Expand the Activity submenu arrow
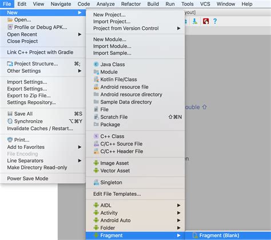 (178, 213)
